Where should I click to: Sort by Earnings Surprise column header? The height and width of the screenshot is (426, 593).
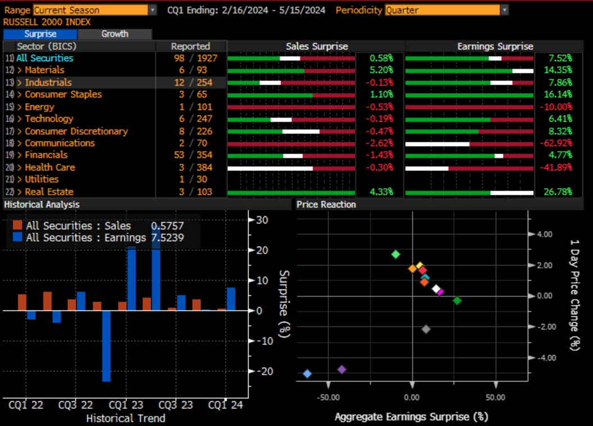495,47
